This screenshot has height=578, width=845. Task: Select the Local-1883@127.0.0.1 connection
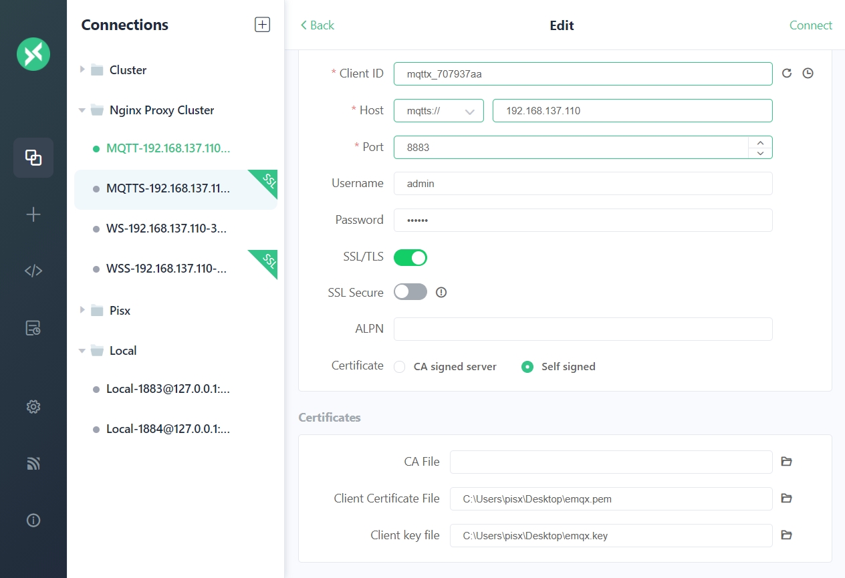pyautogui.click(x=167, y=389)
